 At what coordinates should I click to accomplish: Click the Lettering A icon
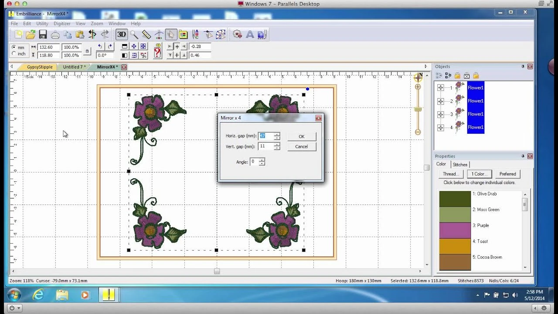[250, 34]
